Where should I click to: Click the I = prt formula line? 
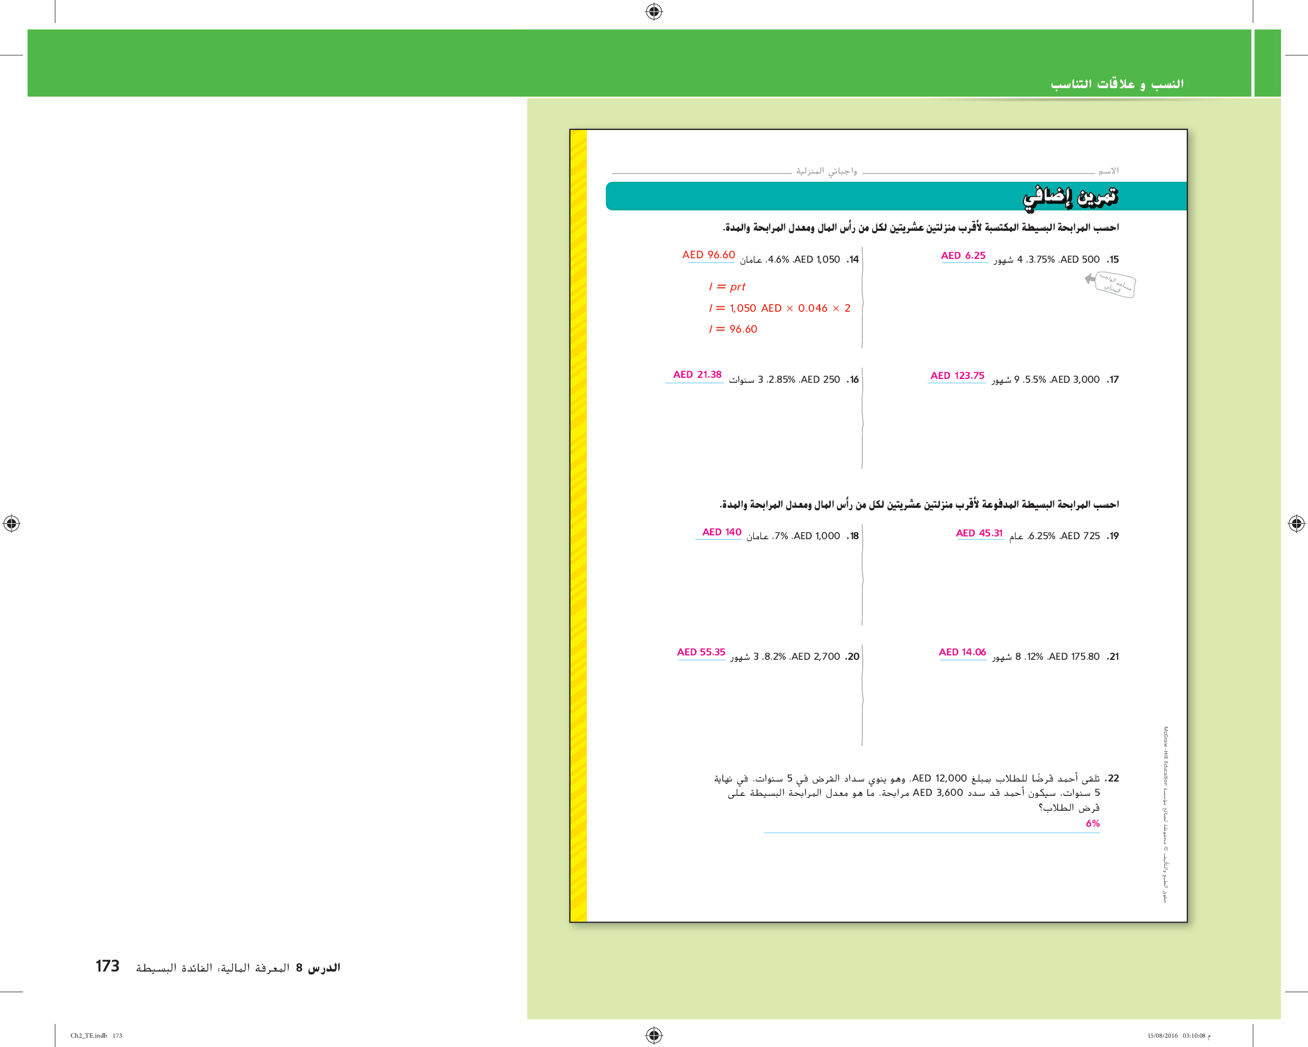pos(727,287)
